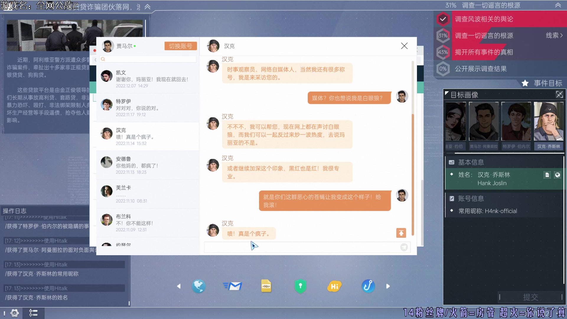This screenshot has height=319, width=567.
Task: Open the blue fishing hook app
Action: [x=368, y=286]
